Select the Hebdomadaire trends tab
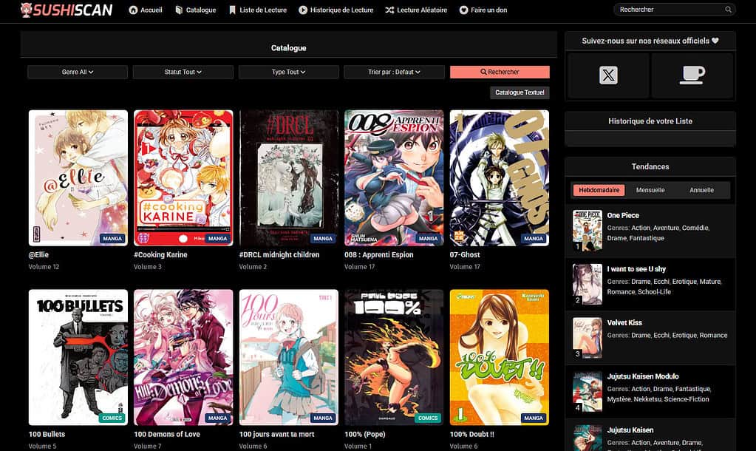 tap(599, 190)
